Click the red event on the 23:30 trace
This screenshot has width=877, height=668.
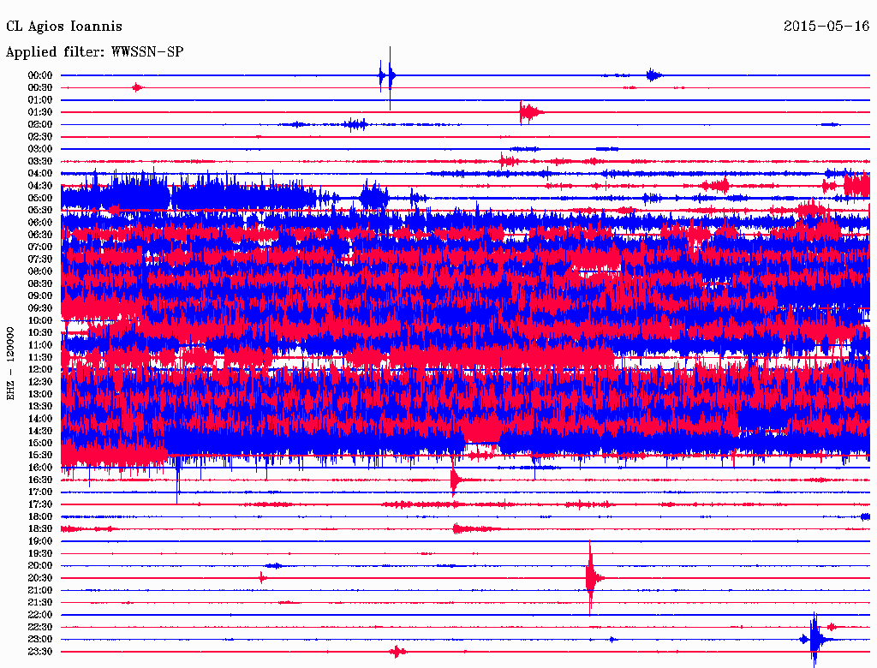[397, 652]
